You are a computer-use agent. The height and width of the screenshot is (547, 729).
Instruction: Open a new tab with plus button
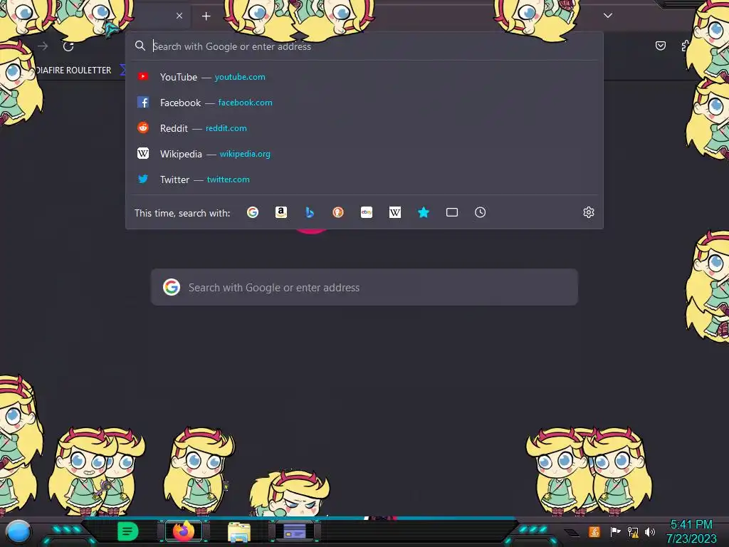[x=206, y=16]
